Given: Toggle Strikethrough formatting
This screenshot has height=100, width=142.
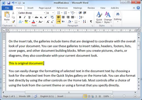Looking at the screenshot, I should click(37, 17).
